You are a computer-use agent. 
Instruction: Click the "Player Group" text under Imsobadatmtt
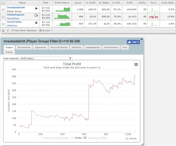pyautogui.click(x=14, y=11)
